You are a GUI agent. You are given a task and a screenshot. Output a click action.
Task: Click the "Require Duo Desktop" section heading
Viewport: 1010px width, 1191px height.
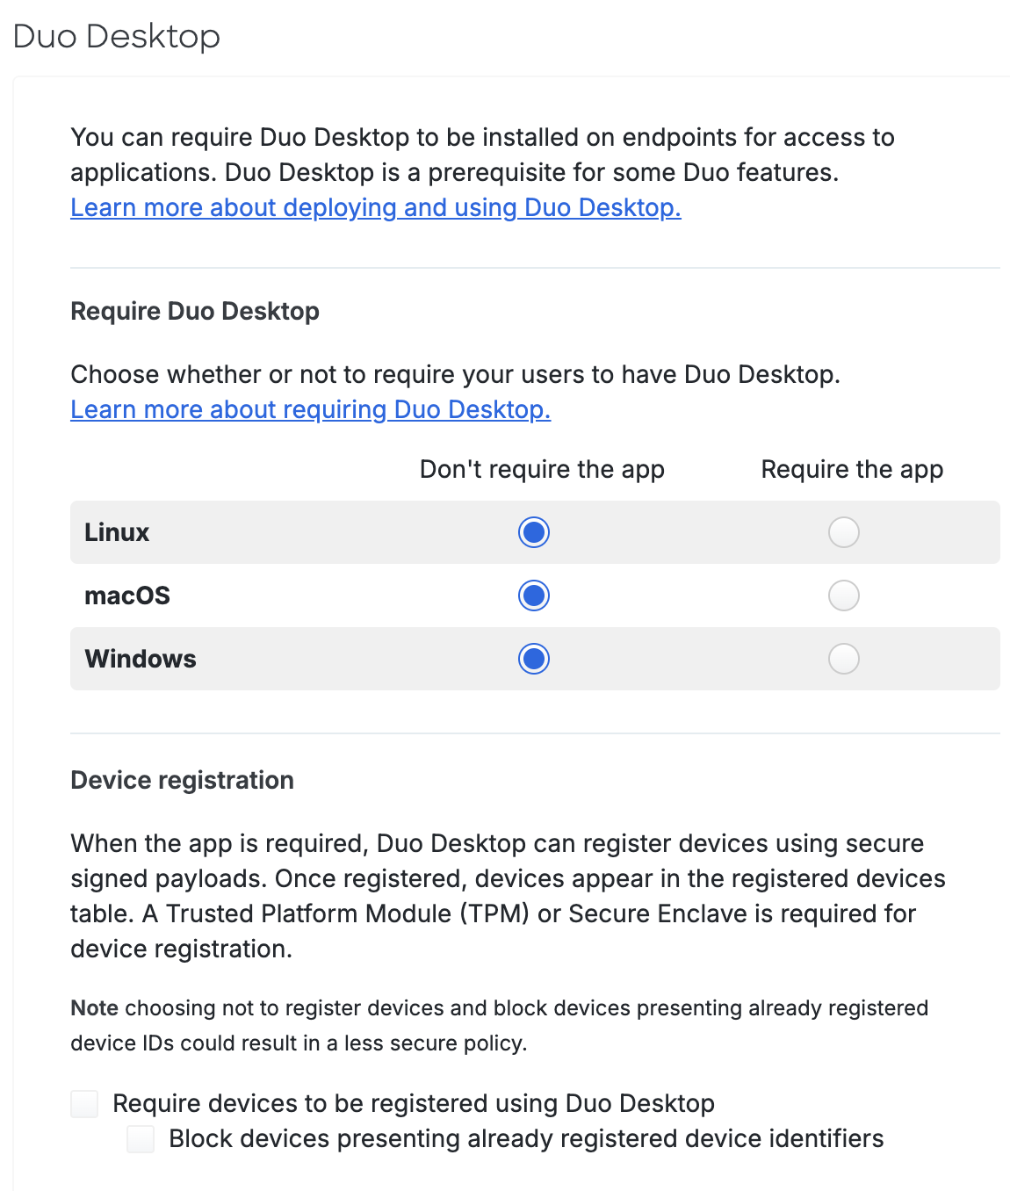195,311
